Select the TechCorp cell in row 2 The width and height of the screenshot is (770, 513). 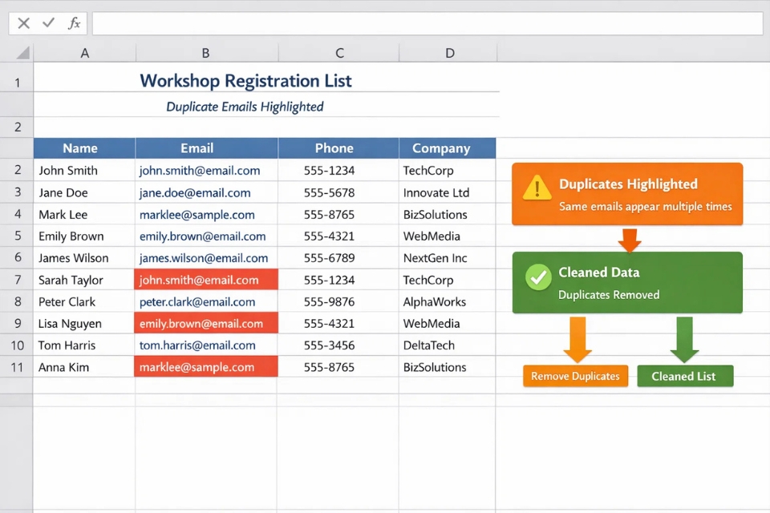[x=436, y=170]
